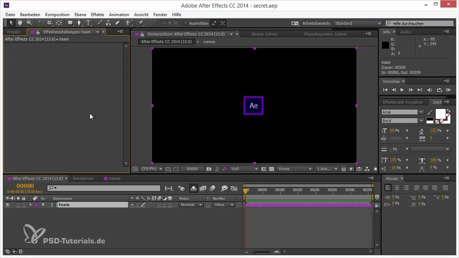Expand the team layer properties
Viewport: 459px width, 258px height.
(30, 205)
